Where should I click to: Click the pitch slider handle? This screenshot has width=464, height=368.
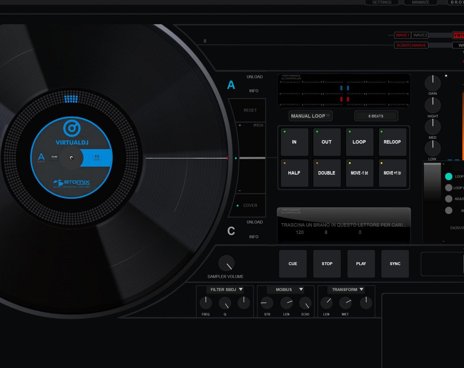[252, 158]
